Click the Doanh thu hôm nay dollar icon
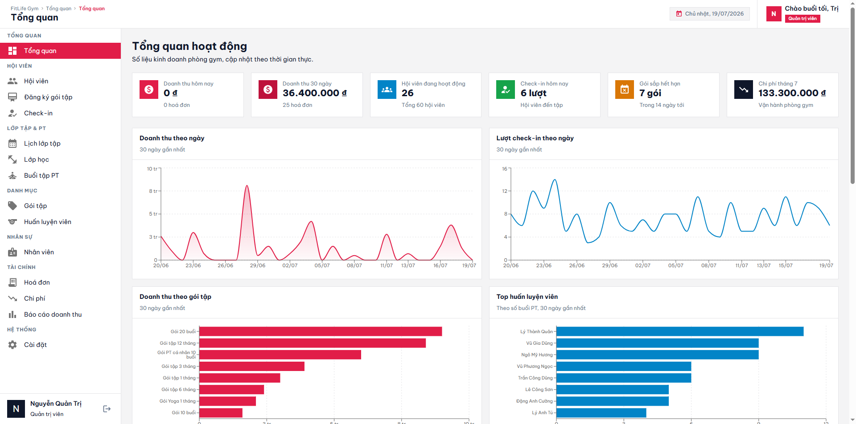The width and height of the screenshot is (856, 424). [x=149, y=90]
